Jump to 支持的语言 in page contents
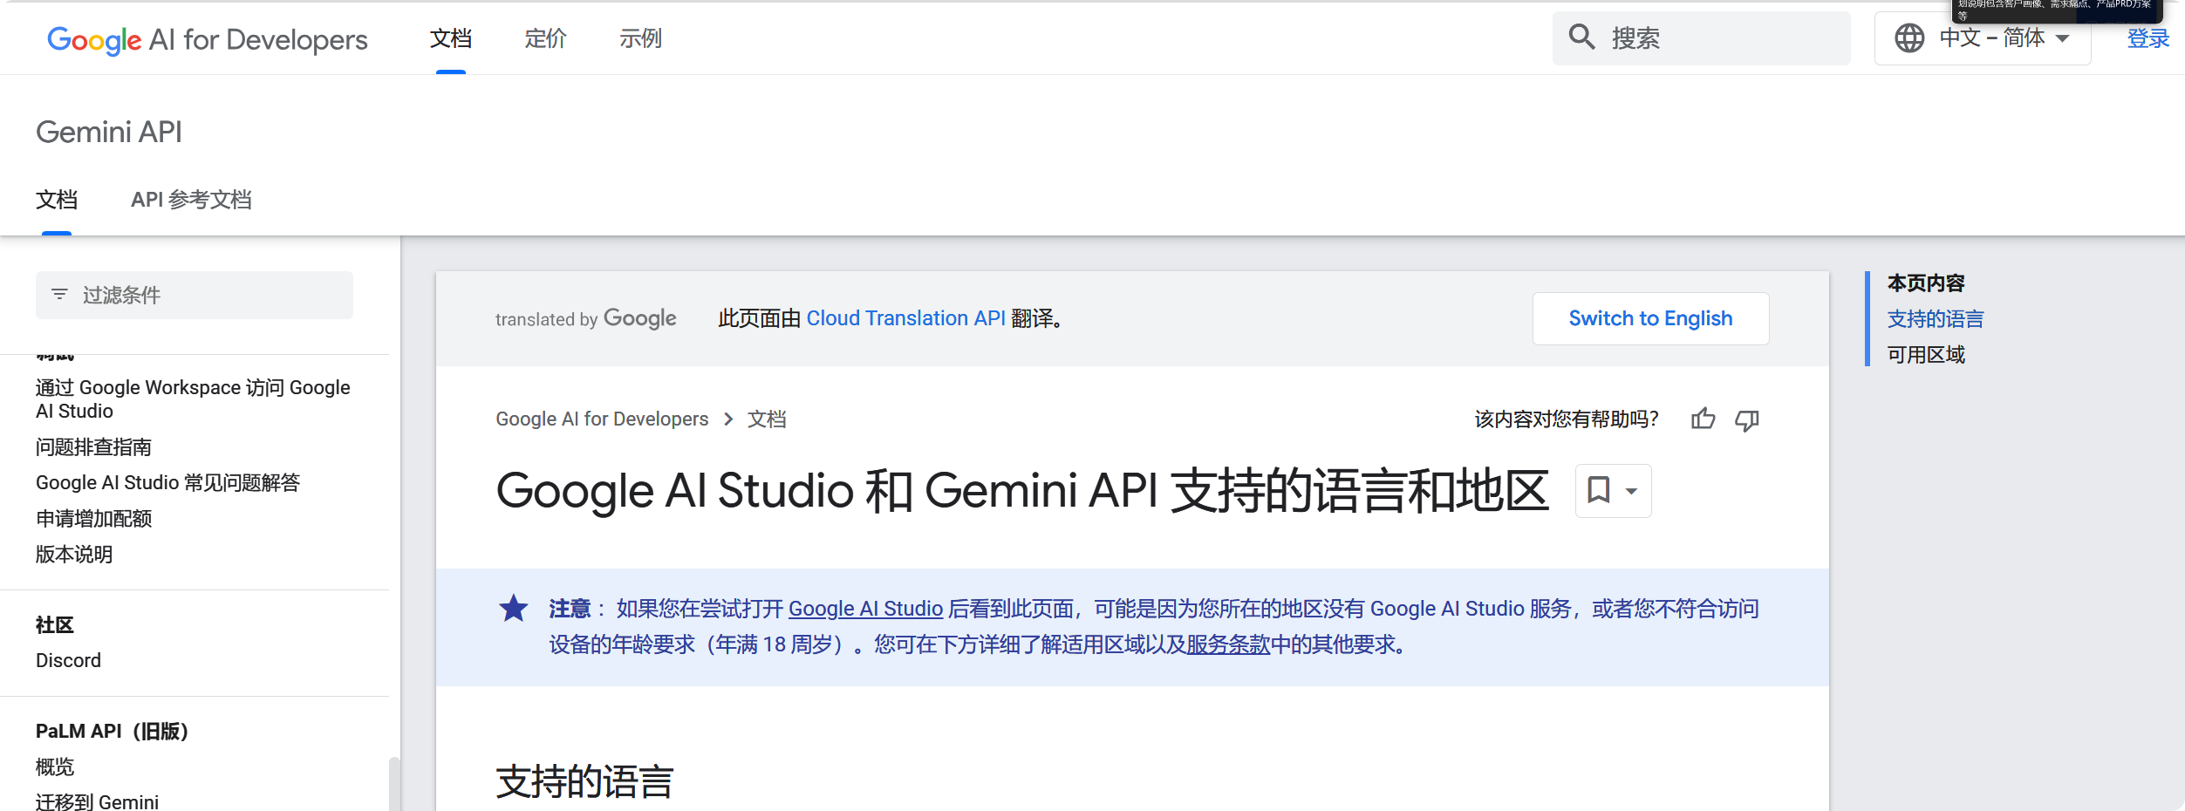Image resolution: width=2185 pixels, height=811 pixels. [1936, 319]
